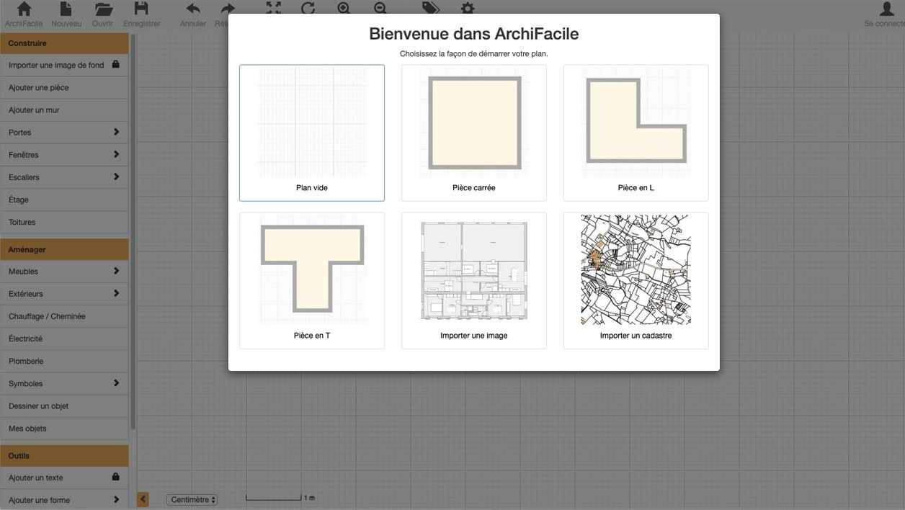Click the sidebar vertical scrollbar
The width and height of the screenshot is (905, 510).
[133, 231]
